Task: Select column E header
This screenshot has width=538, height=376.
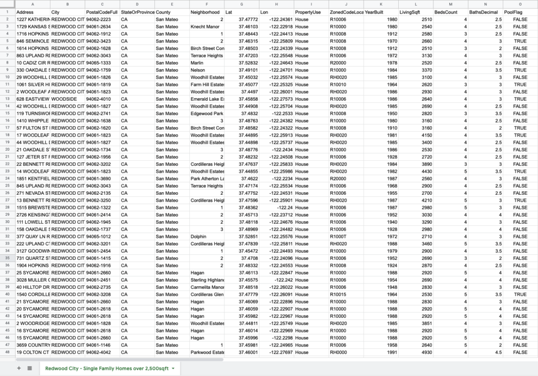Action: click(172, 4)
